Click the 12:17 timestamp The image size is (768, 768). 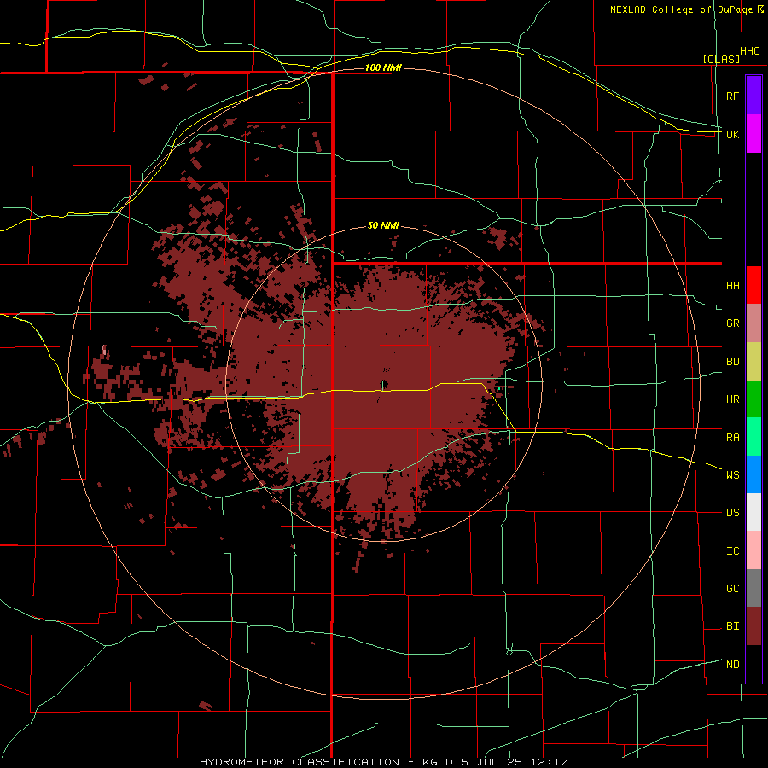point(550,762)
